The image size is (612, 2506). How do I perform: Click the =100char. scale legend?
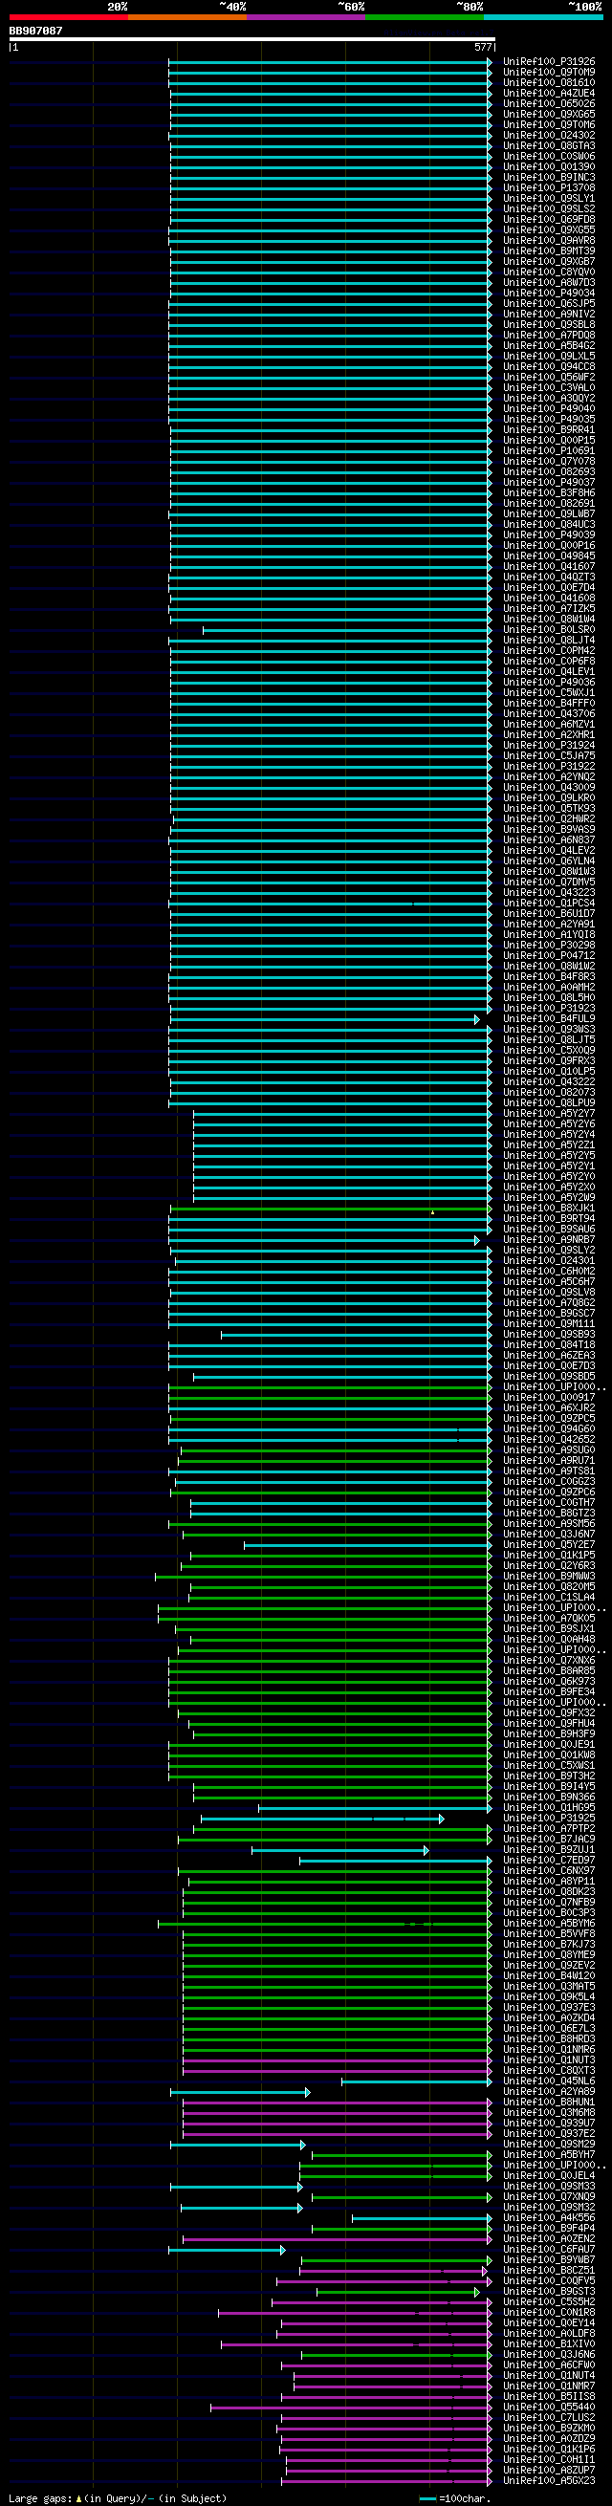[455, 2498]
